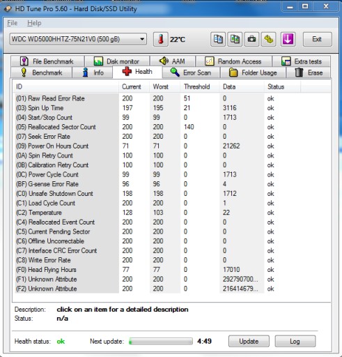Click the red cross Health tab icon
Screen dimensions: 342x357
127,71
